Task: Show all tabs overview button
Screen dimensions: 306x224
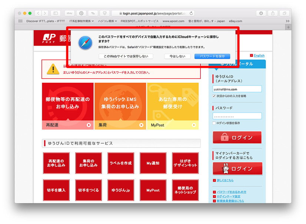Action: (x=285, y=13)
